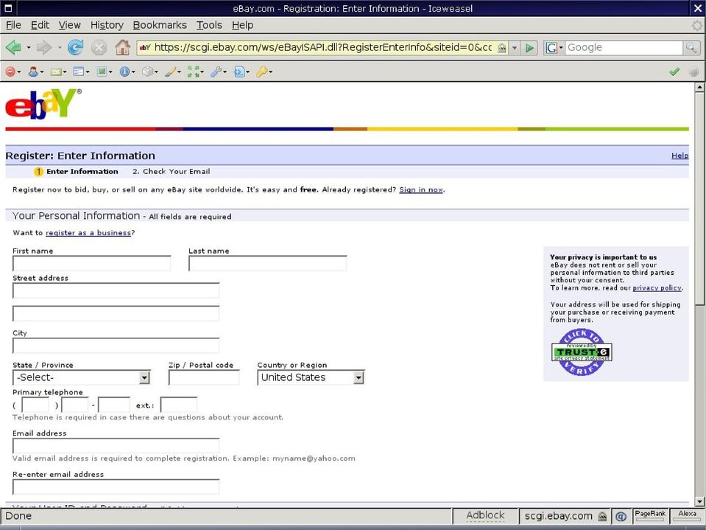
Task: Click the Tools wrench toolbar icon
Action: tap(216, 72)
